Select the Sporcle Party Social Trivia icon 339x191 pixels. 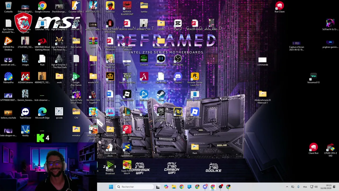pos(76,97)
